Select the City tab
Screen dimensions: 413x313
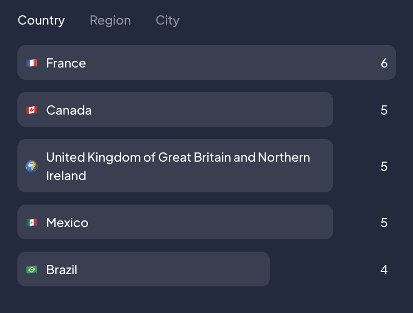(x=167, y=20)
